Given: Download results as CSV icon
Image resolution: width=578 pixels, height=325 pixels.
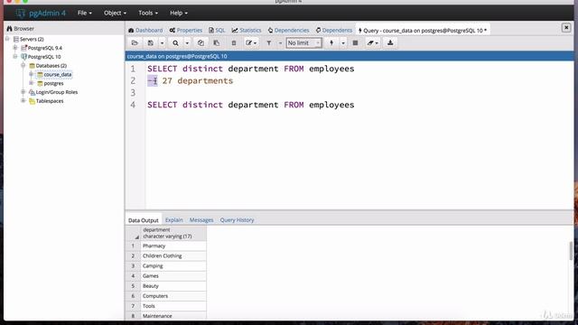Looking at the screenshot, I should [x=390, y=43].
